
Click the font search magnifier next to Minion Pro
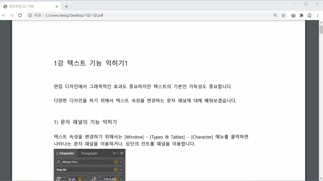(58, 162)
